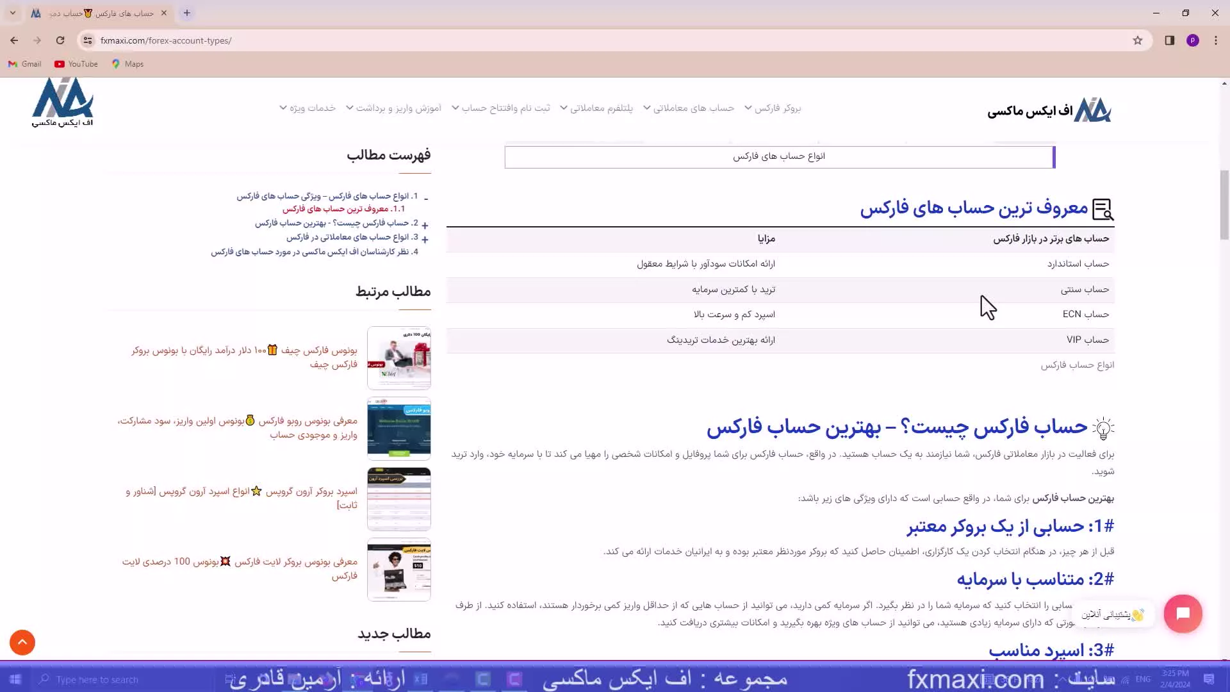Expand the ثبت نام وافتتاح حساب menu
This screenshot has height=692, width=1230.
(x=501, y=108)
